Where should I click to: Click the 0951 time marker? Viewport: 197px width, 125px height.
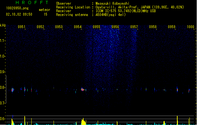pos(22,27)
